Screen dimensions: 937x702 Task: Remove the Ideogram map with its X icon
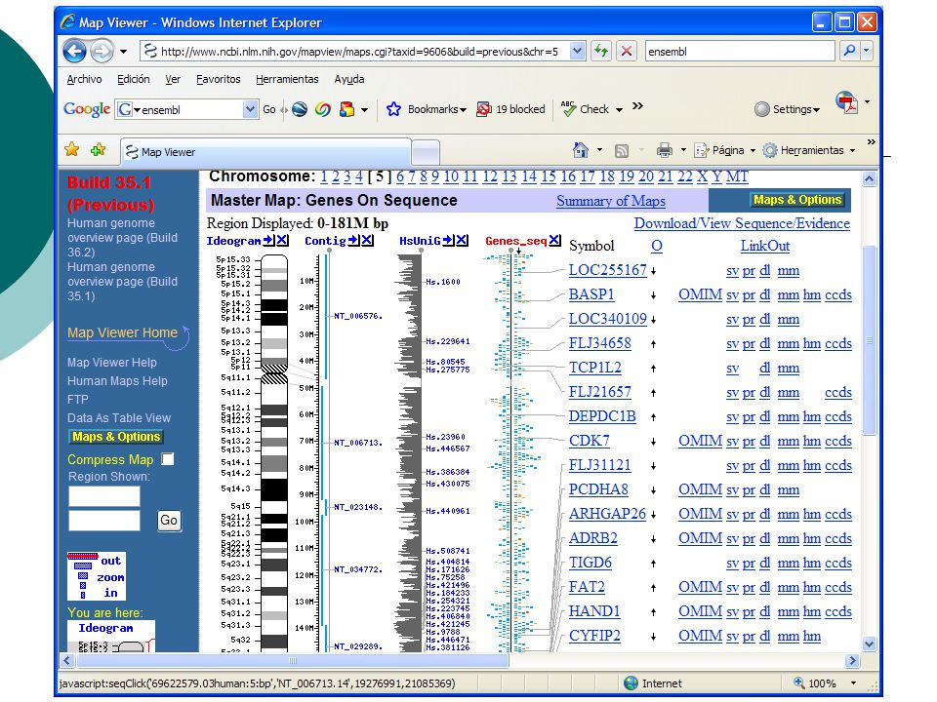(283, 240)
